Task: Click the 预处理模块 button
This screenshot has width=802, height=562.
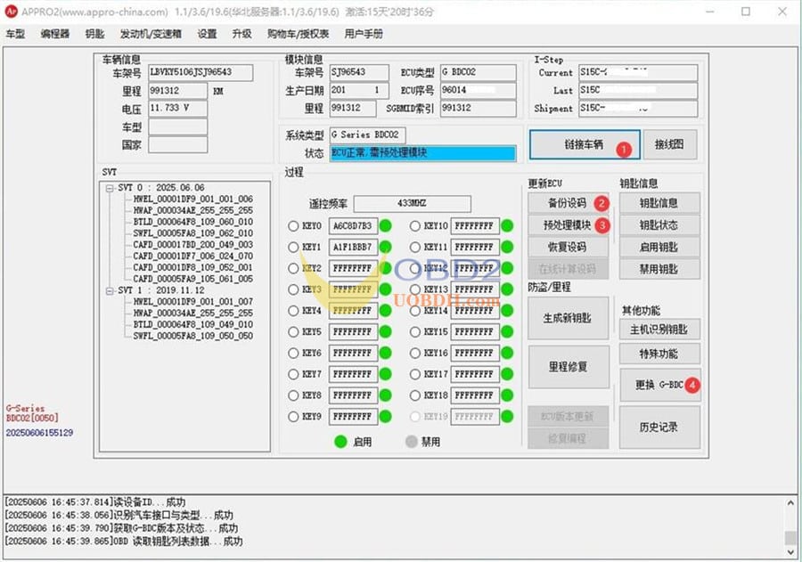Action: click(x=569, y=225)
